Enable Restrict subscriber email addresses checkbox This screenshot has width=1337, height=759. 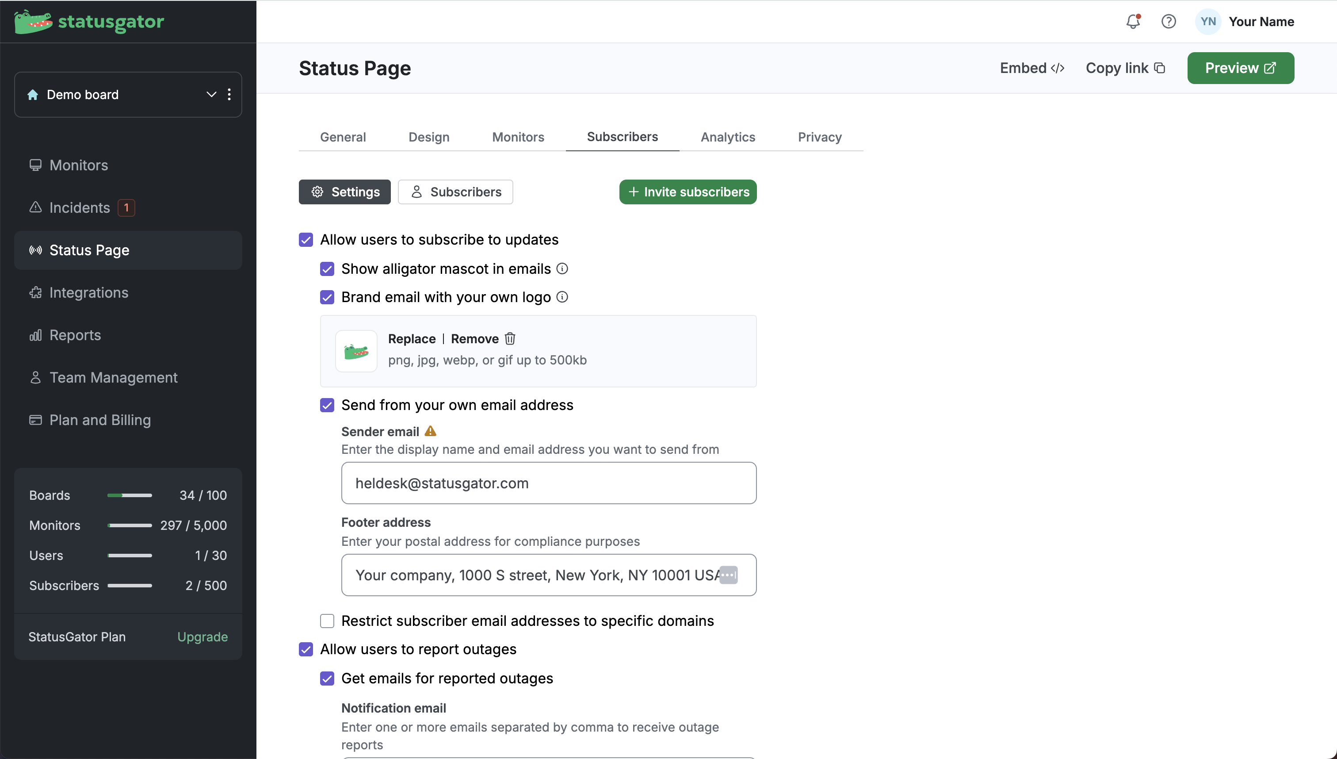click(x=327, y=621)
